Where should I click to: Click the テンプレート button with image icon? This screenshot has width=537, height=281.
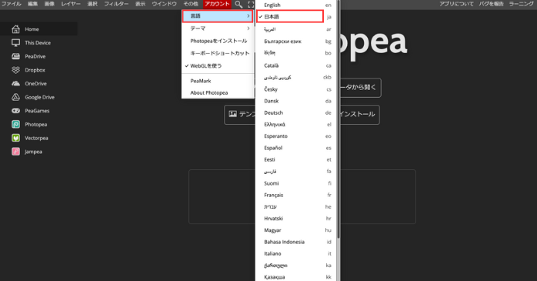click(240, 115)
